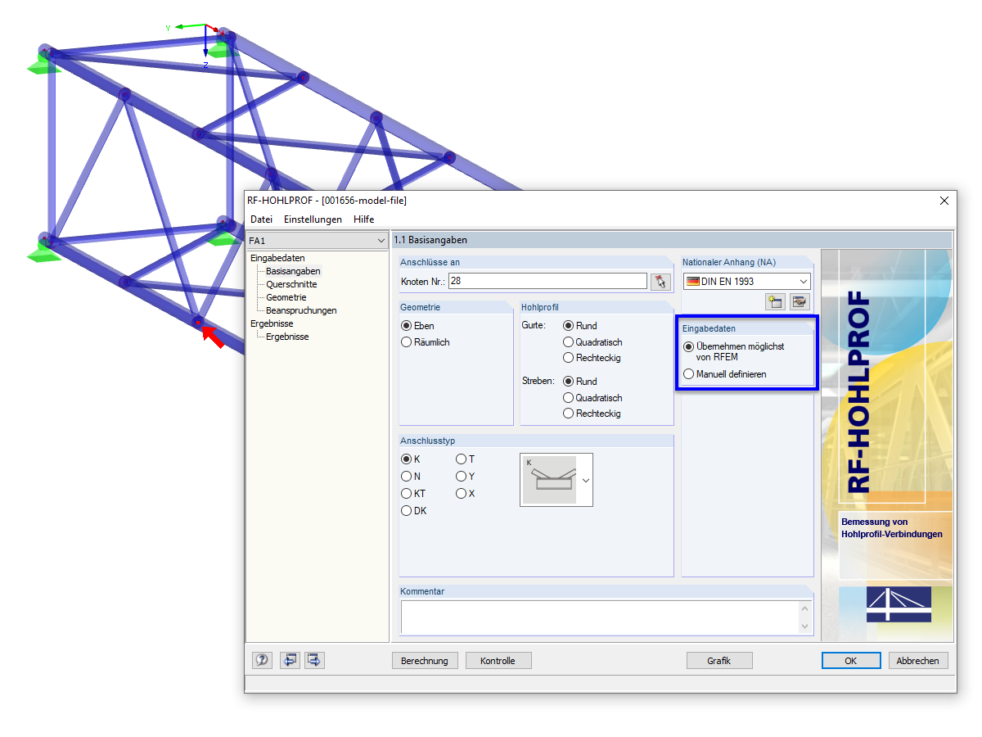Click the Kommentar scrollbar up arrow
The height and width of the screenshot is (737, 982).
click(x=805, y=608)
